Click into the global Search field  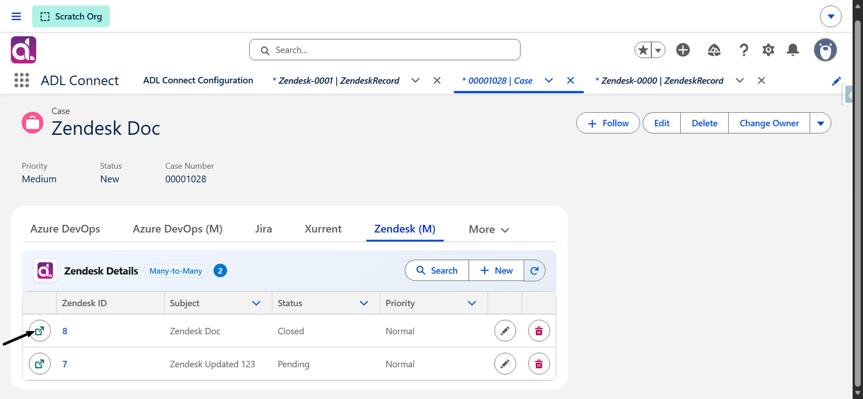[385, 50]
